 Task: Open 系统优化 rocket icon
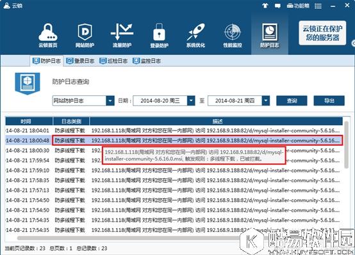pyautogui.click(x=196, y=35)
